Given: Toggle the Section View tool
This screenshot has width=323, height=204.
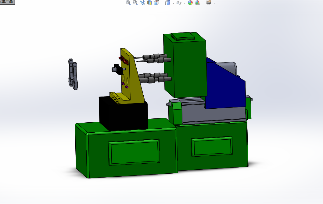Looking at the screenshot, I should 149,3.
